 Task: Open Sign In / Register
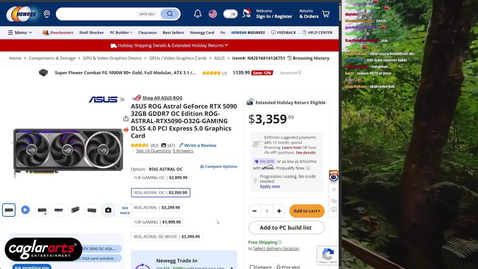coord(274,16)
